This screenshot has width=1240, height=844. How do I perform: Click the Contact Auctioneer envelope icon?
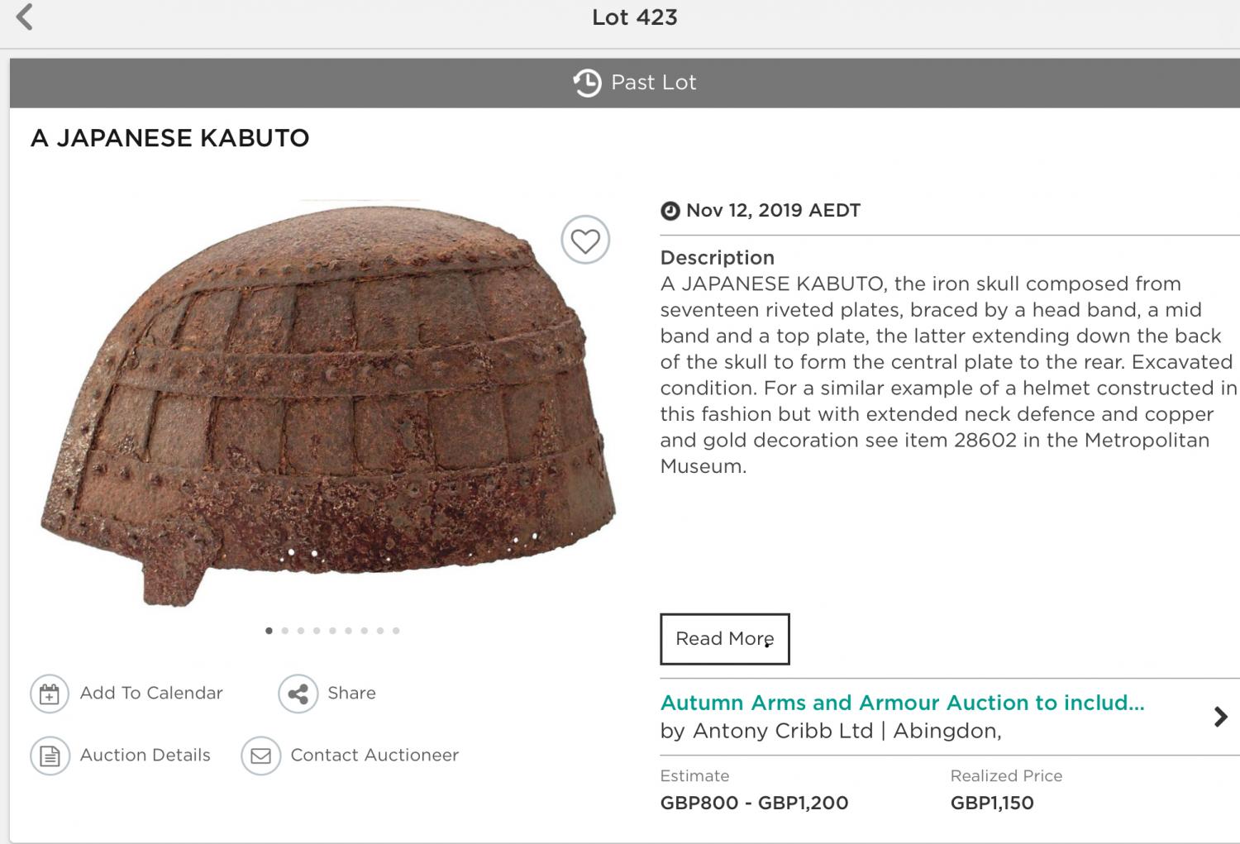[260, 756]
